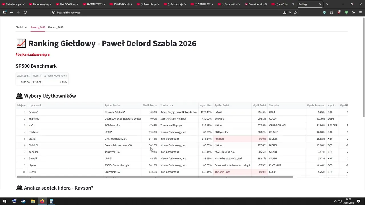
Task: Sort by the Surowiec column header
Action: [x=287, y=105]
